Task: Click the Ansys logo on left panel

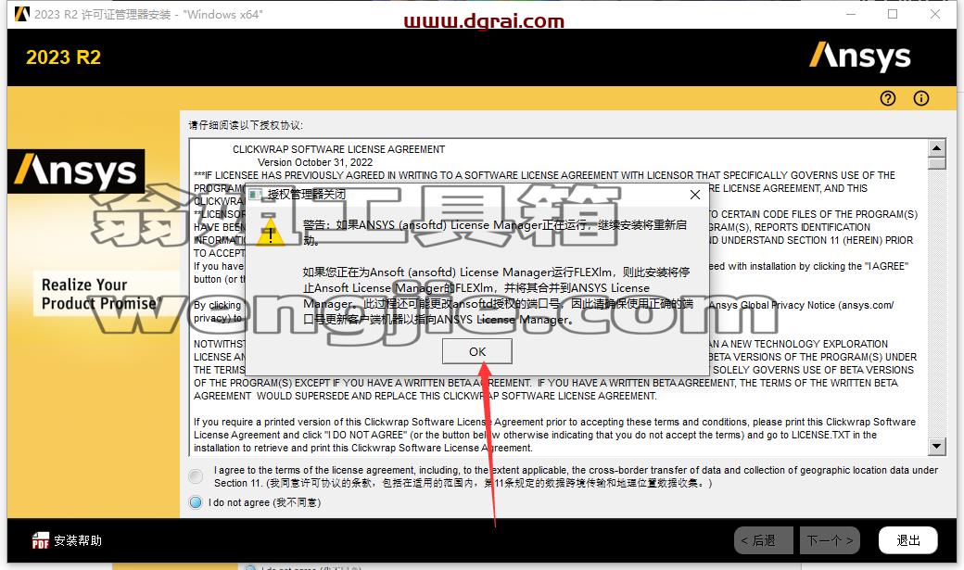Action: 76,171
